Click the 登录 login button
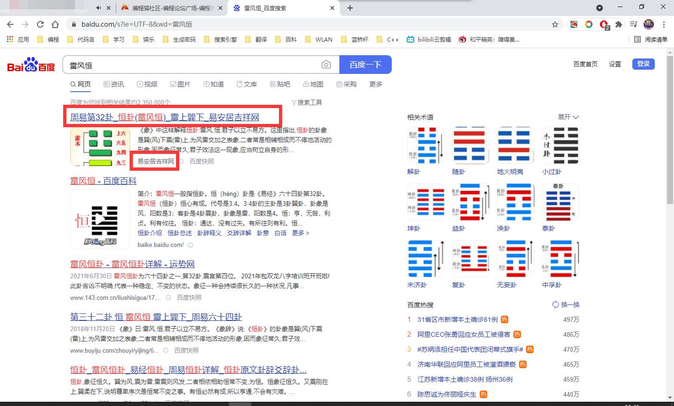 coord(643,64)
